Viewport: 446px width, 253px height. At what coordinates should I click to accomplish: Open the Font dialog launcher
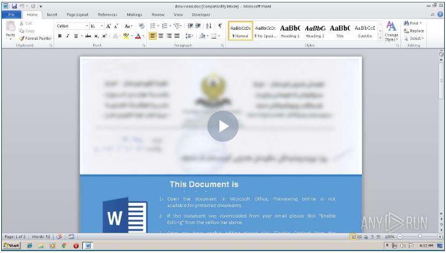pyautogui.click(x=144, y=45)
